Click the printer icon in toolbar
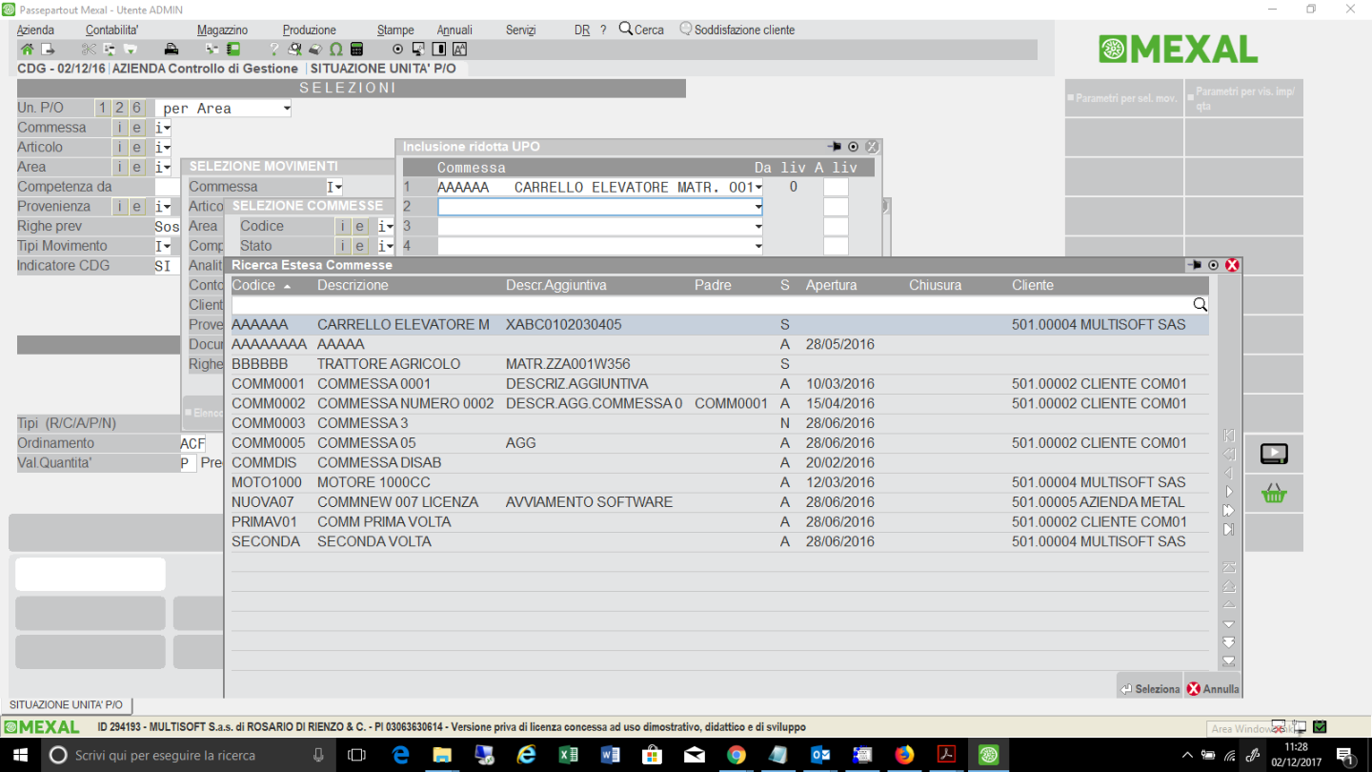 tap(171, 50)
